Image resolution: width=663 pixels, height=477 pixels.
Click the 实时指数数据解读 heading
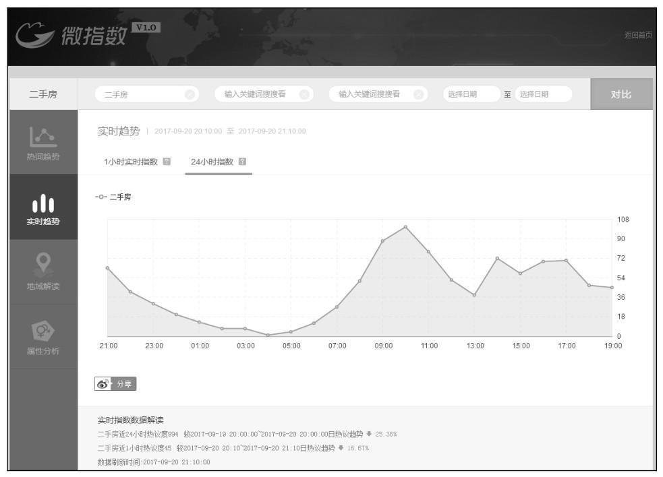(x=131, y=420)
